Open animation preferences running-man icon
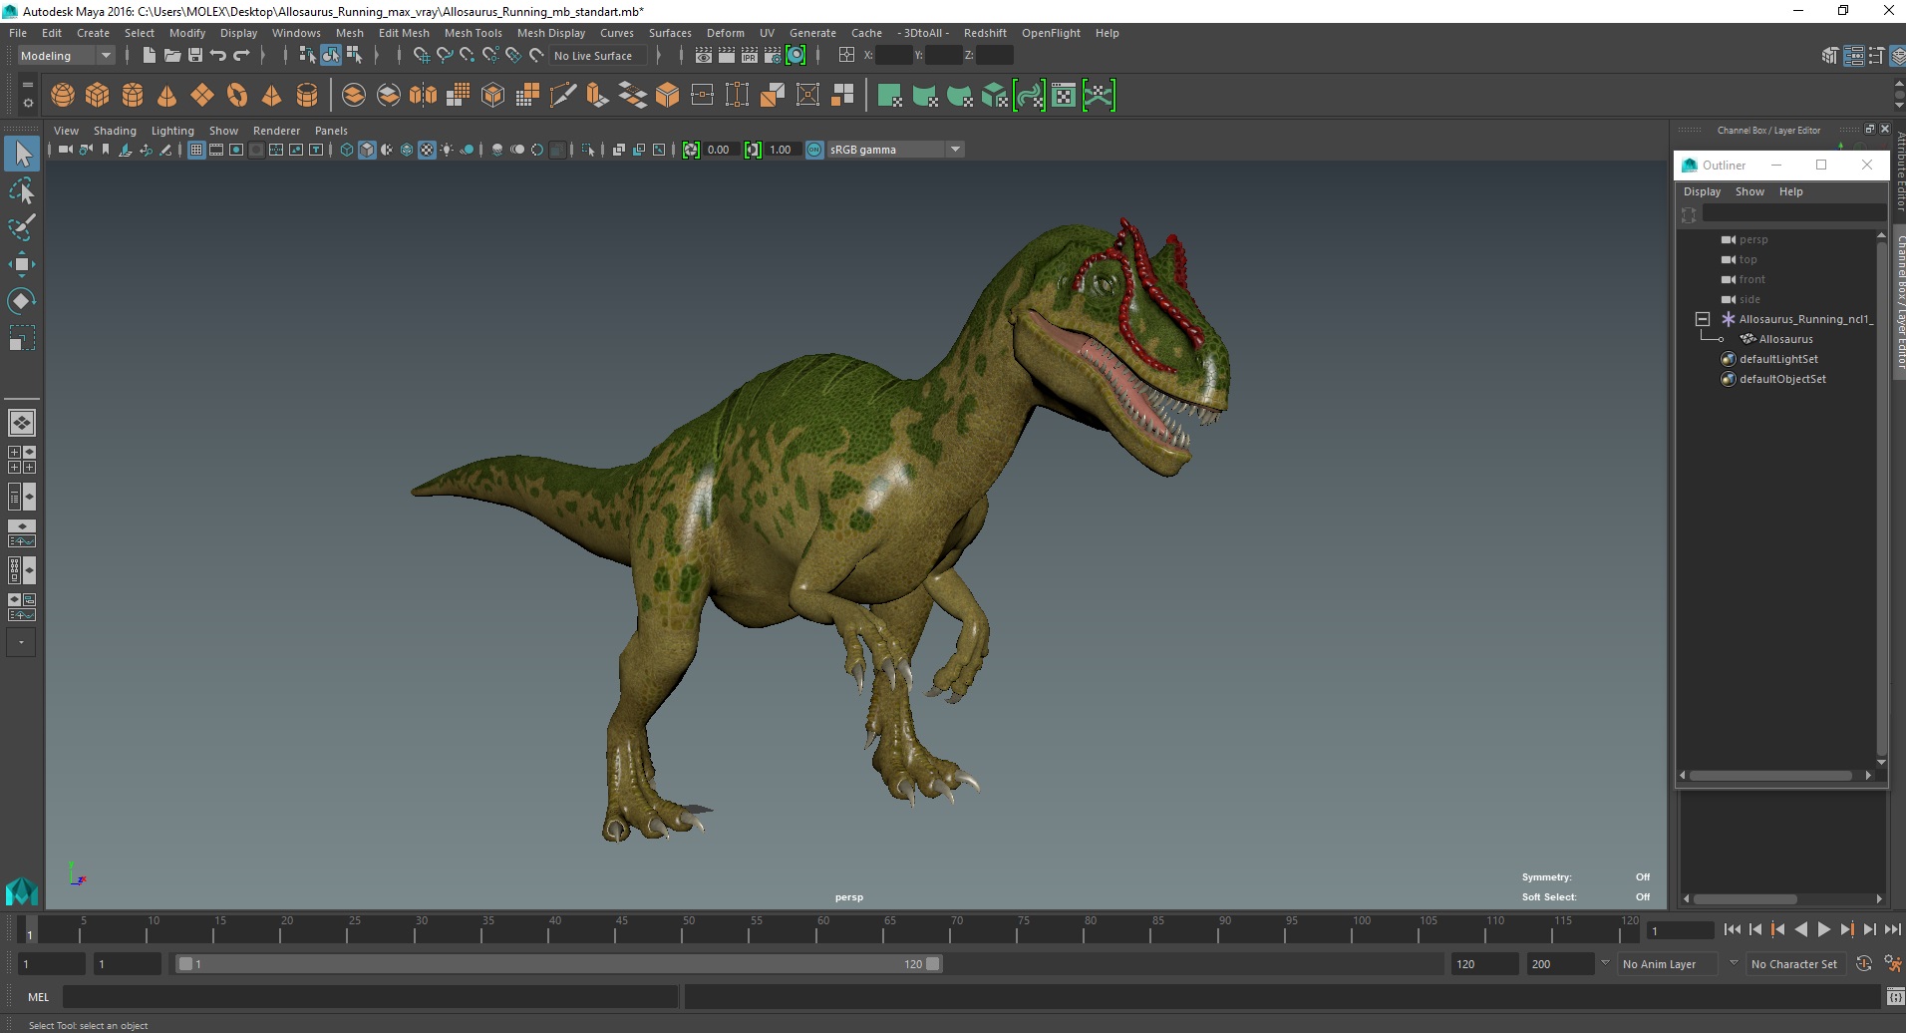Image resolution: width=1906 pixels, height=1033 pixels. point(1891,964)
